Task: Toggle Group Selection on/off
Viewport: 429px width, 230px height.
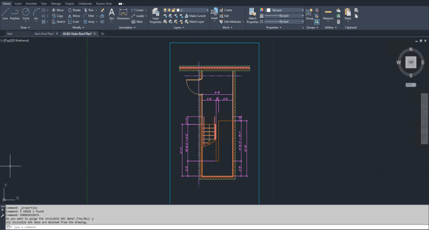Action: point(317,21)
